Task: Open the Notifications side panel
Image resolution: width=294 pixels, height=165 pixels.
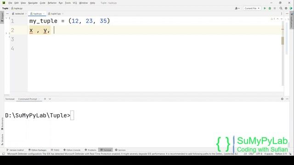Action: point(292,20)
